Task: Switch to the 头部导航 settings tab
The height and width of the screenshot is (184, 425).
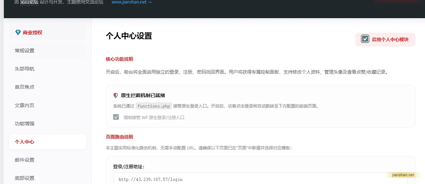Action: [48, 69]
